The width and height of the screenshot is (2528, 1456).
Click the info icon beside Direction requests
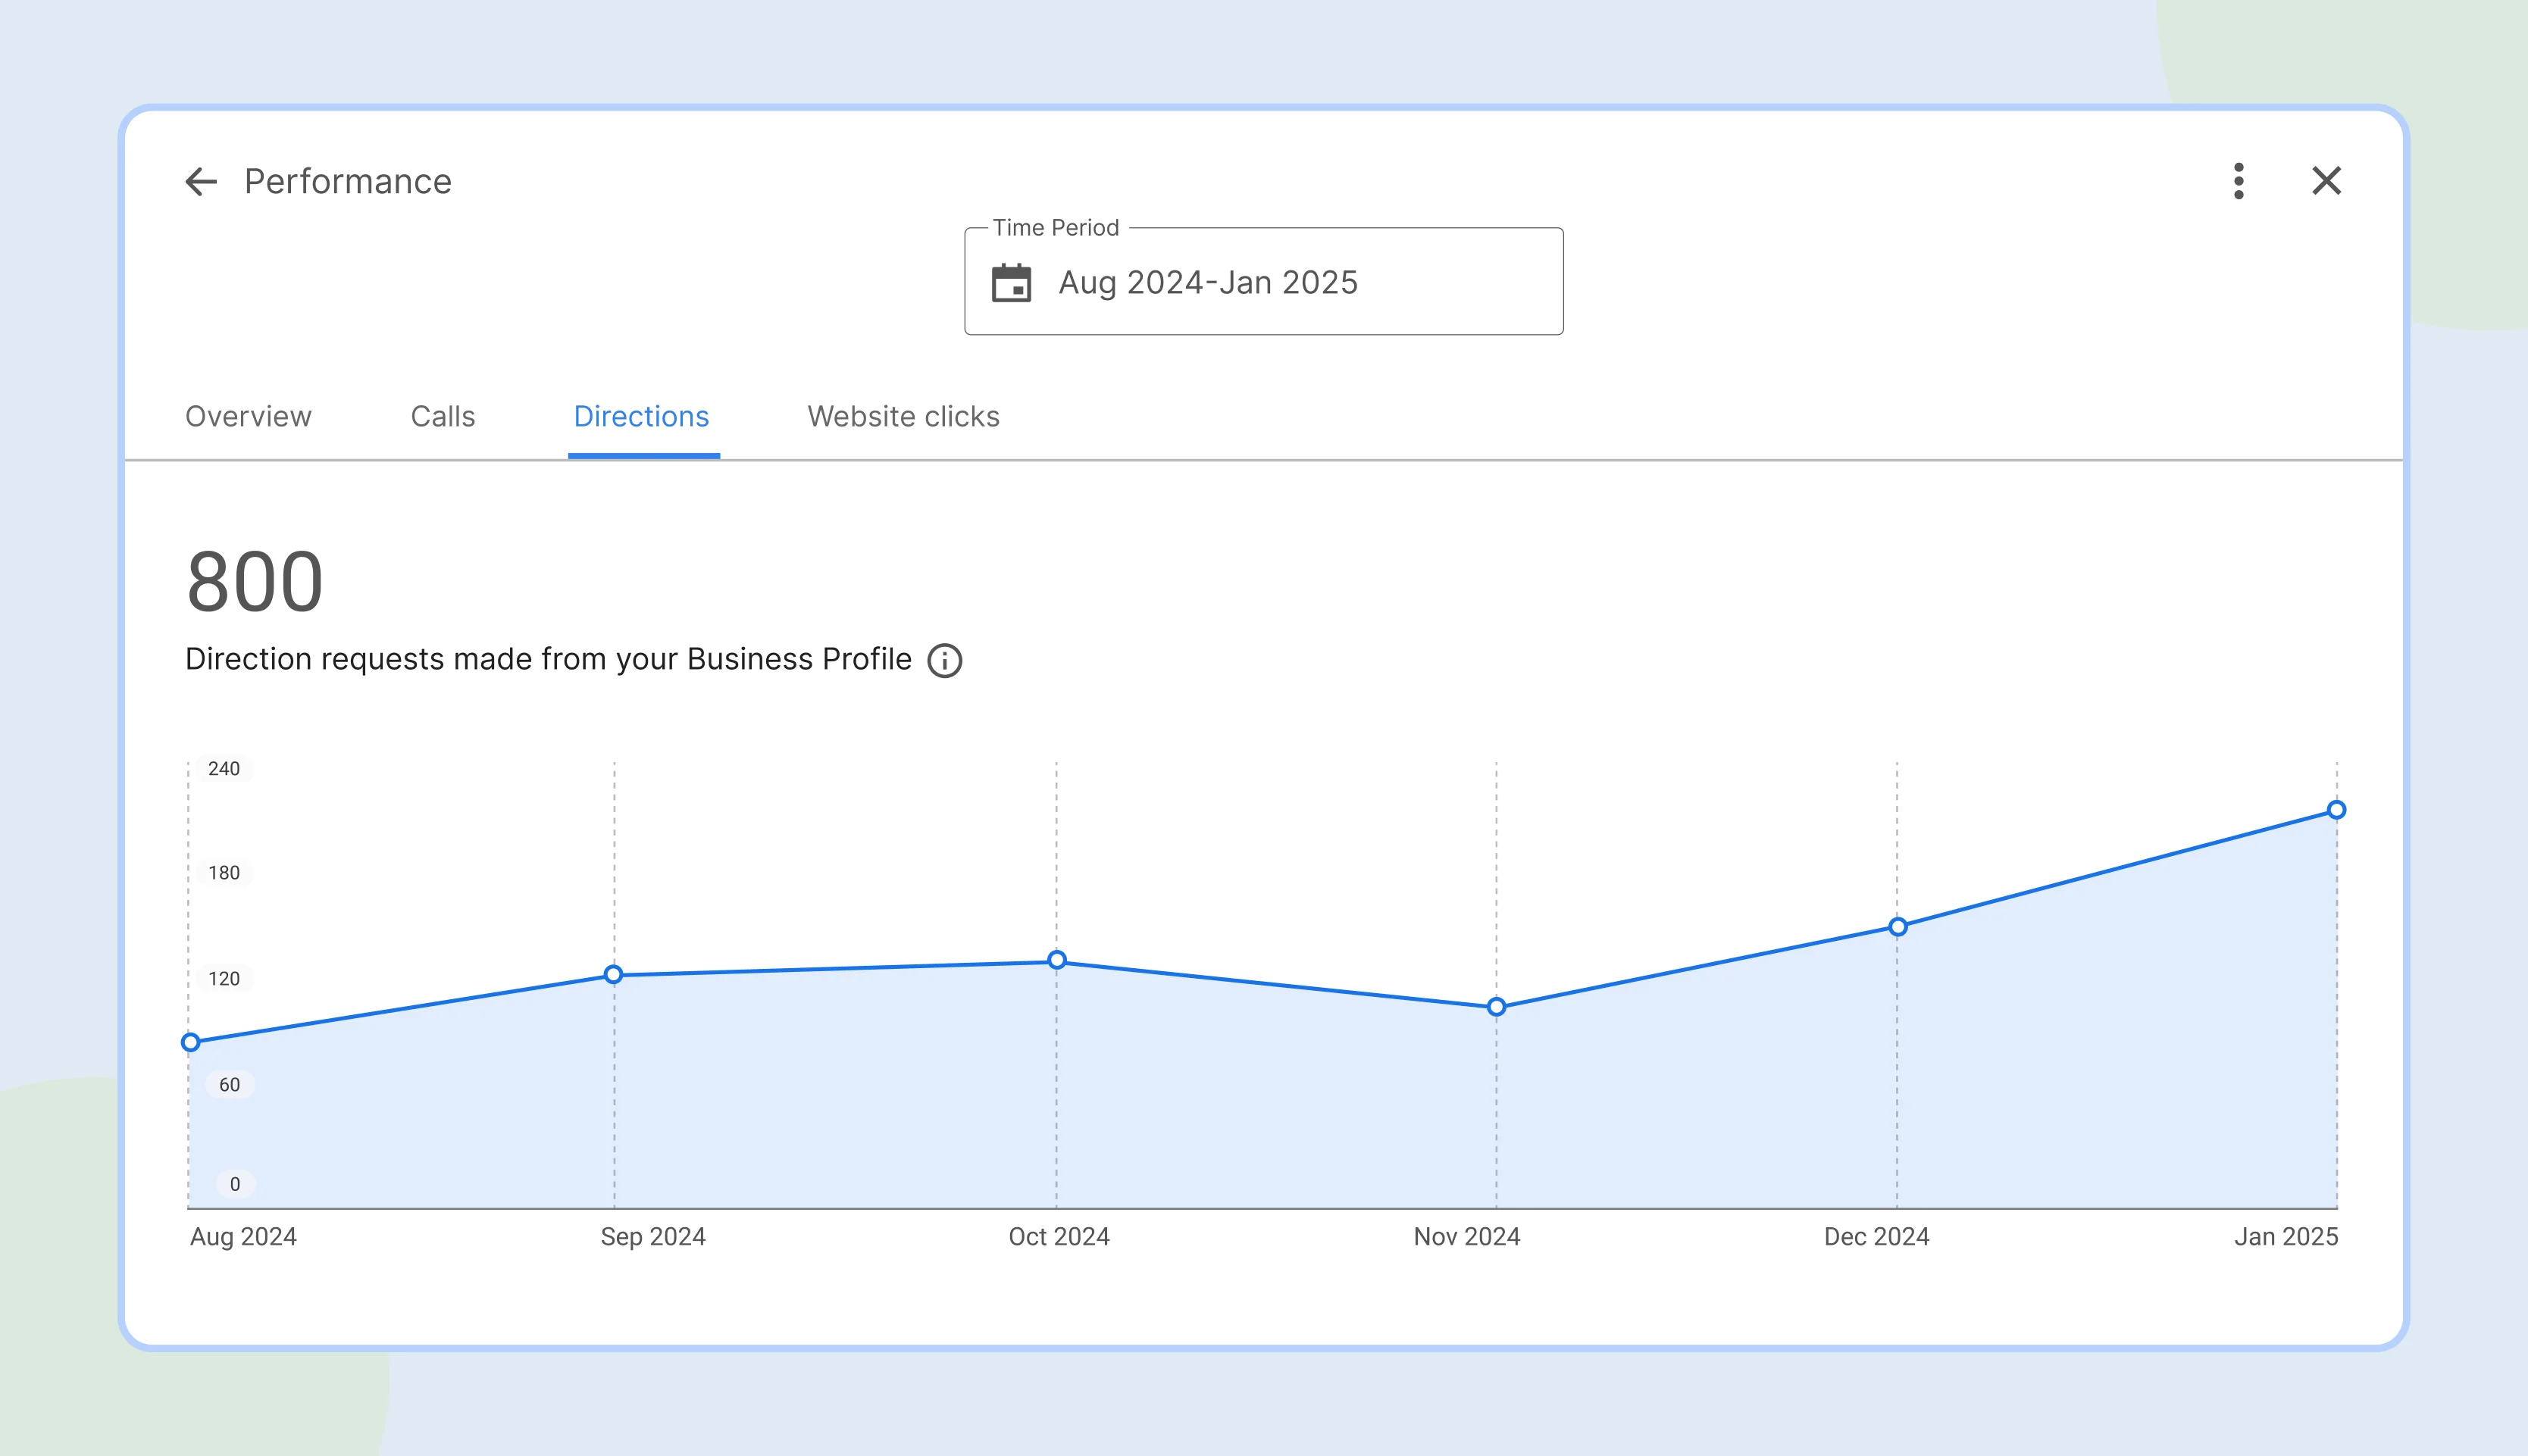tap(945, 660)
